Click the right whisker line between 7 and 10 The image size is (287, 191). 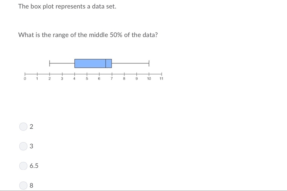(x=130, y=63)
